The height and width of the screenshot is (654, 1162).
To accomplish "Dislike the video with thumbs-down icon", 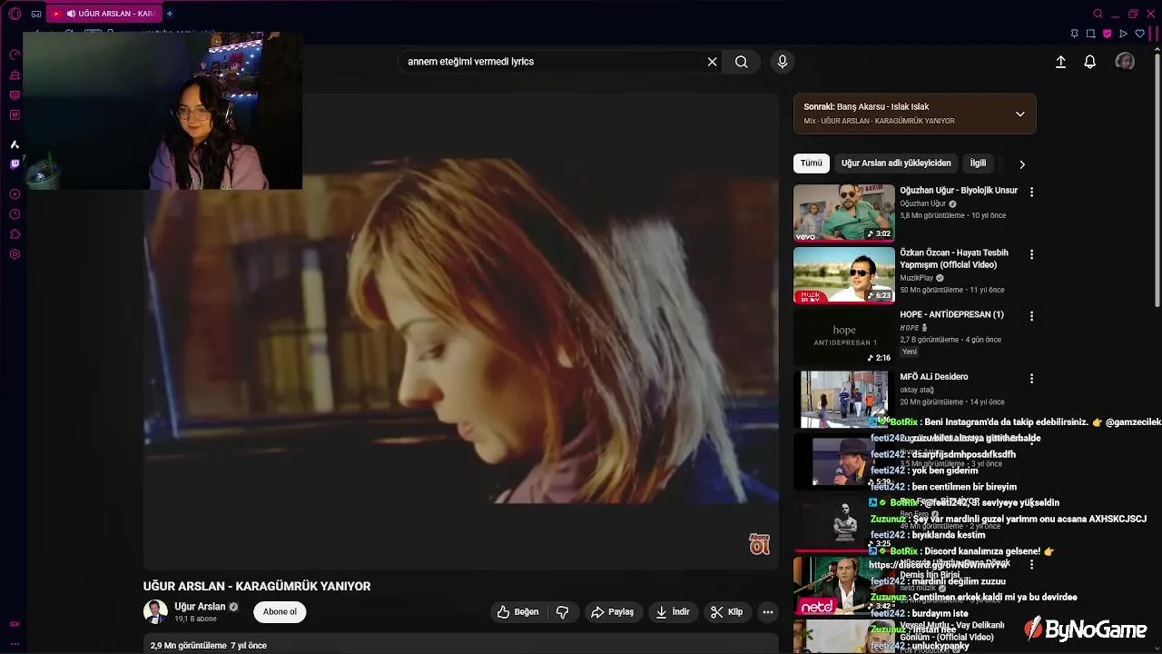I will point(563,612).
